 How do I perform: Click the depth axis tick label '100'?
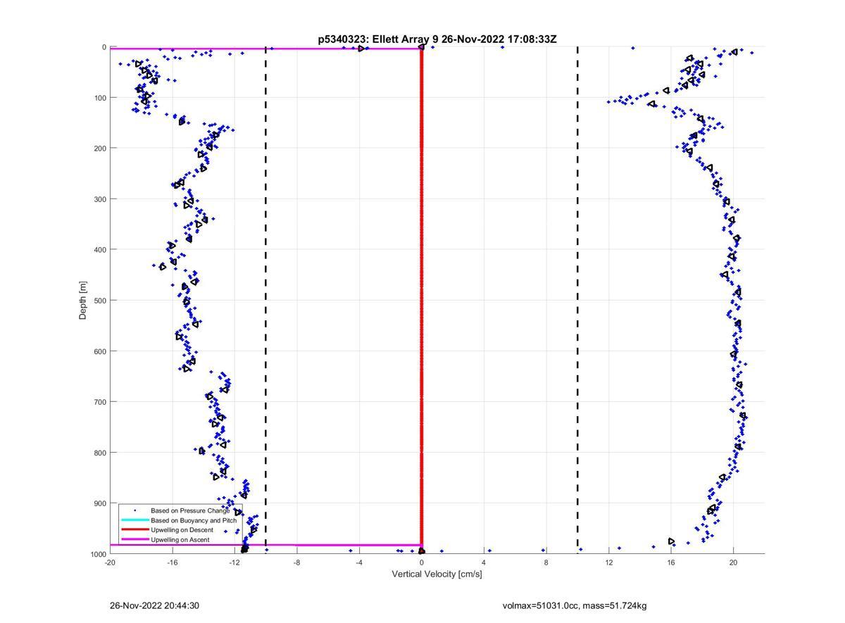pyautogui.click(x=100, y=98)
